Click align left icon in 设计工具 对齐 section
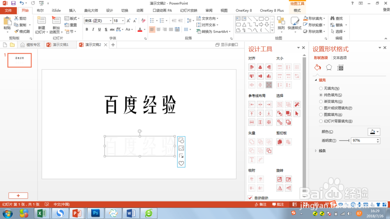The width and height of the screenshot is (390, 219). pyautogui.click(x=252, y=67)
